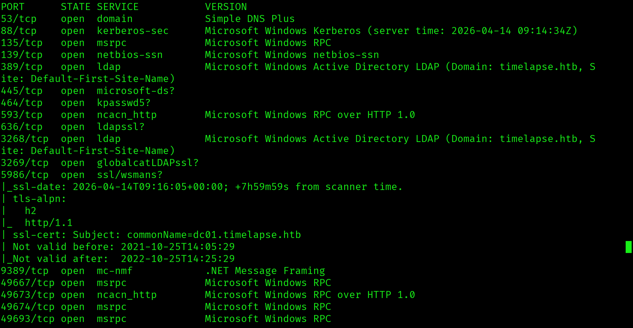
Task: Click the ldapssl? service name
Action: [121, 127]
